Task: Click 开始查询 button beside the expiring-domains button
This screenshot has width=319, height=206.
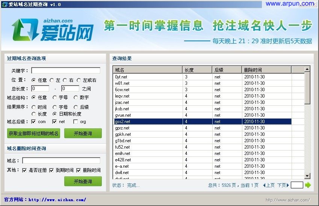Action: pyautogui.click(x=83, y=133)
